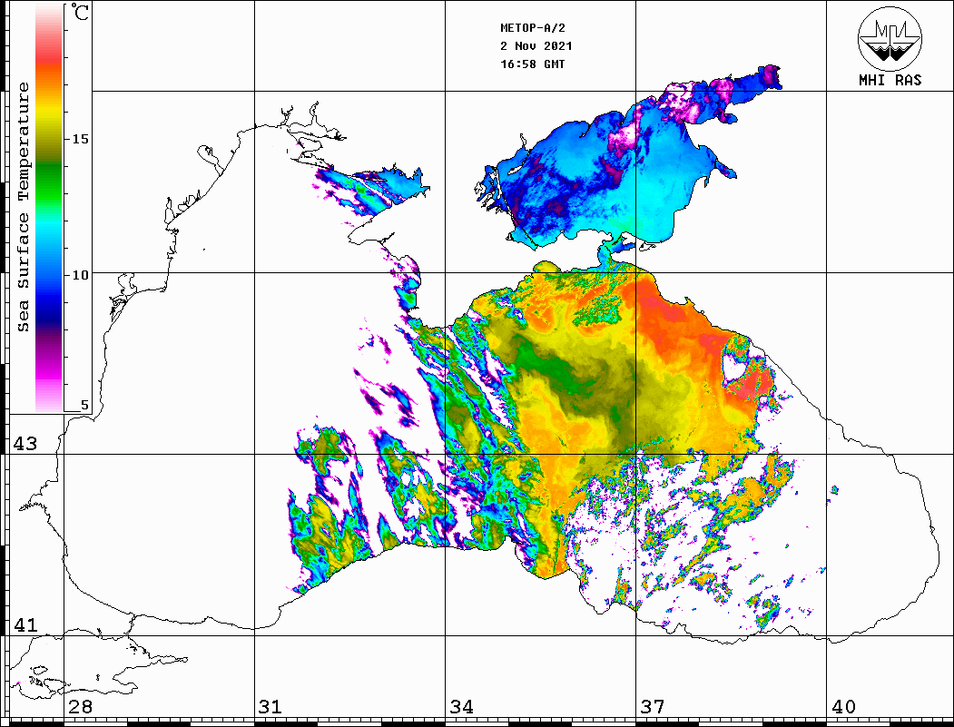Click latitude label '41'
This screenshot has height=727, width=954.
[x=25, y=625]
